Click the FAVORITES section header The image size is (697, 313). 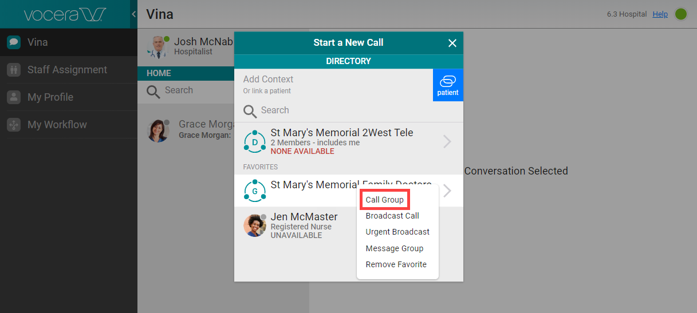coord(261,167)
